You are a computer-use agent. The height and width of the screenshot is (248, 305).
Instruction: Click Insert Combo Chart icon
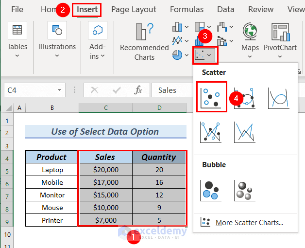tap(222, 41)
